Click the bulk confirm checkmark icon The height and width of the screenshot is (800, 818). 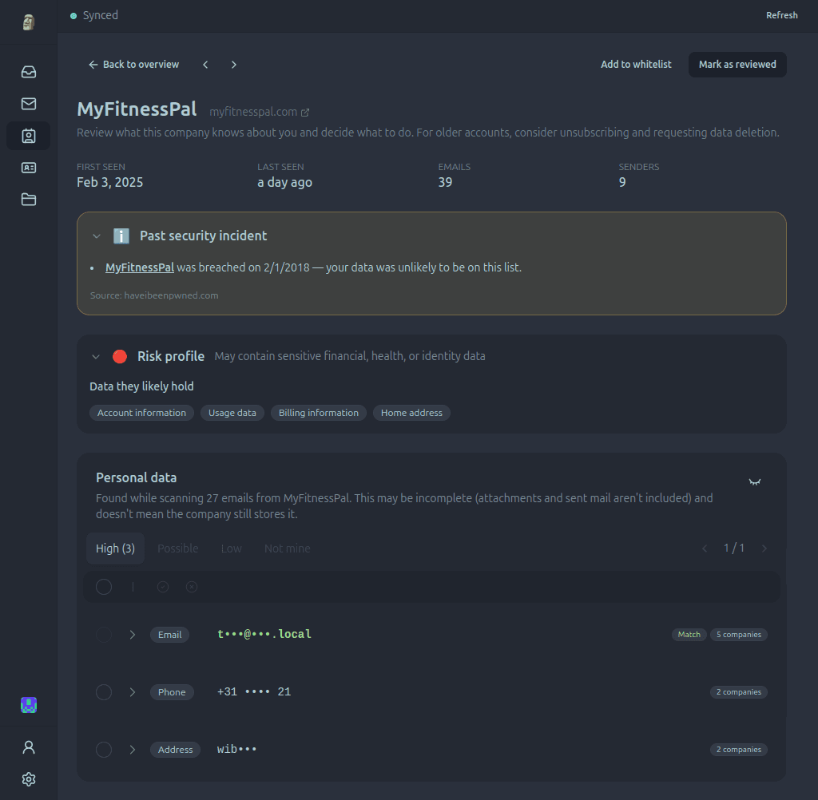(163, 587)
